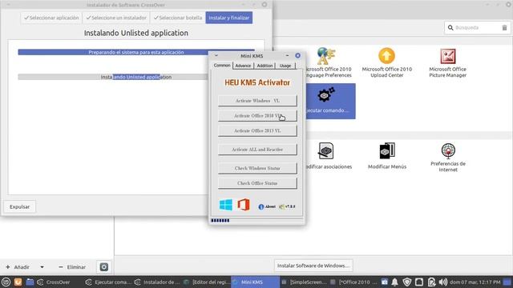This screenshot has width=513, height=288.
Task: Click Activate Office 2013 VL button
Action: (257, 130)
